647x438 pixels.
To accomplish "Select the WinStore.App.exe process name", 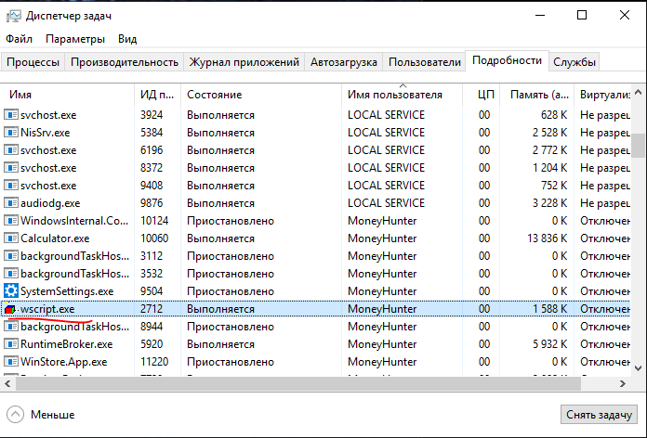I will coord(64,362).
